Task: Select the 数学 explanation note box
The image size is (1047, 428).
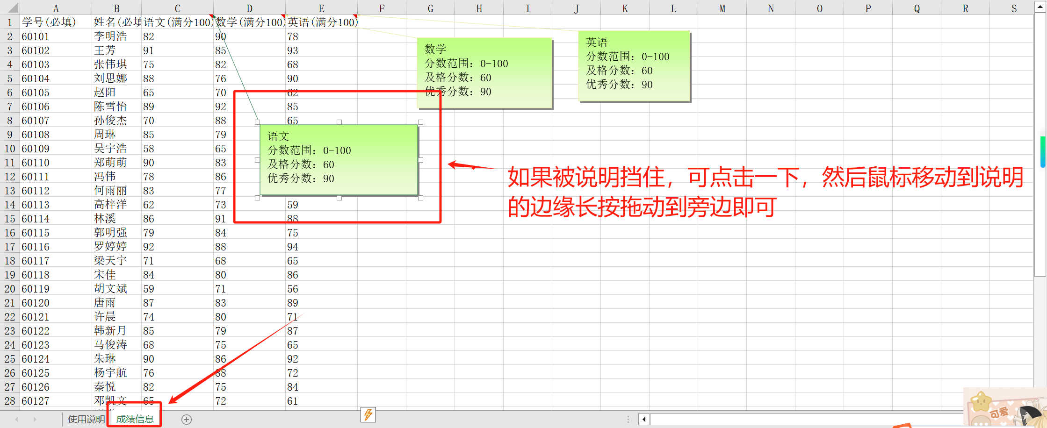Action: (x=484, y=70)
